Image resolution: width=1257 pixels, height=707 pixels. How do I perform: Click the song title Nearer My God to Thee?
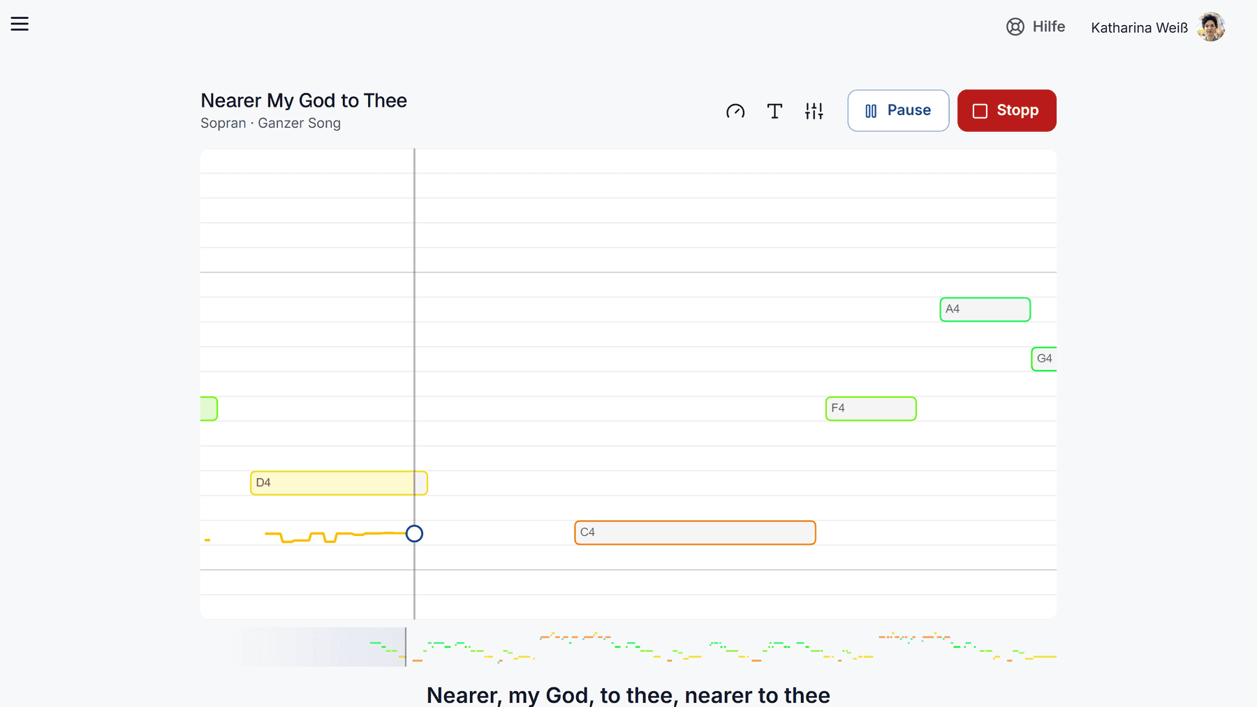point(304,101)
